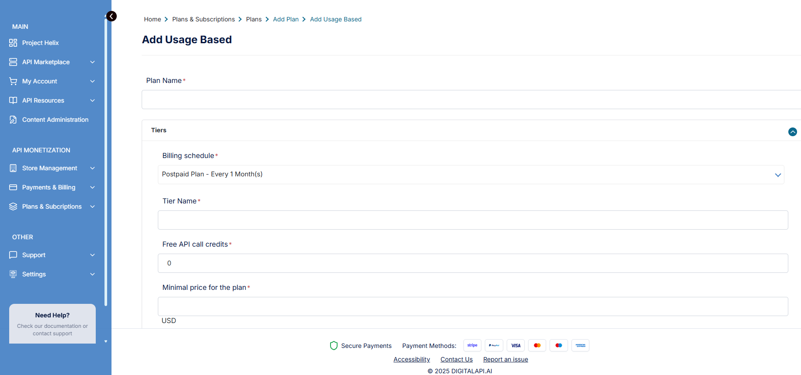801x375 pixels.
Task: Open the Support sidebar menu
Action: point(34,255)
